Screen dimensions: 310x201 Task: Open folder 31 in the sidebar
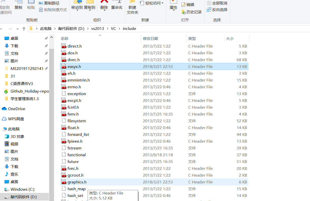coord(10,76)
